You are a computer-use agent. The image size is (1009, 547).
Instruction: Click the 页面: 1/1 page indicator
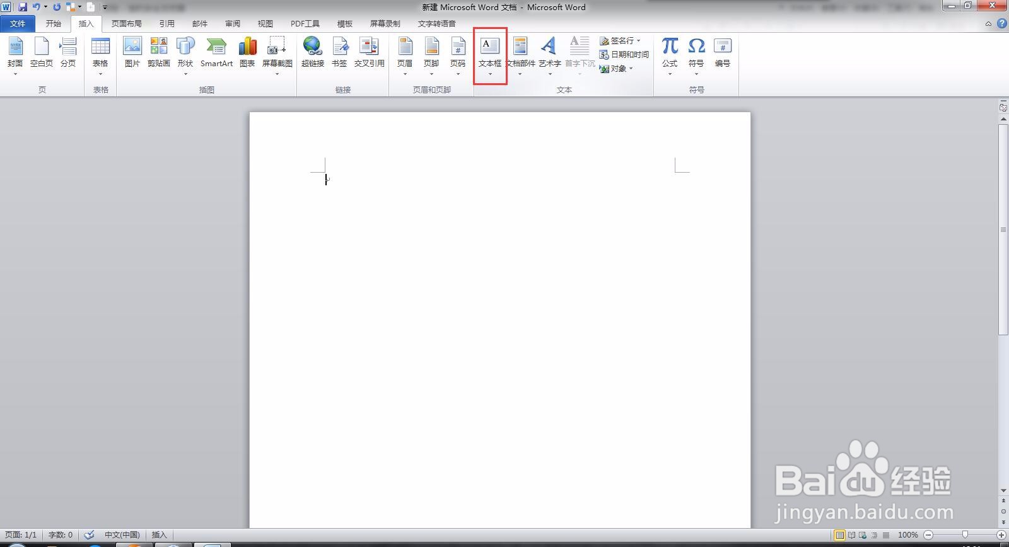(x=21, y=534)
